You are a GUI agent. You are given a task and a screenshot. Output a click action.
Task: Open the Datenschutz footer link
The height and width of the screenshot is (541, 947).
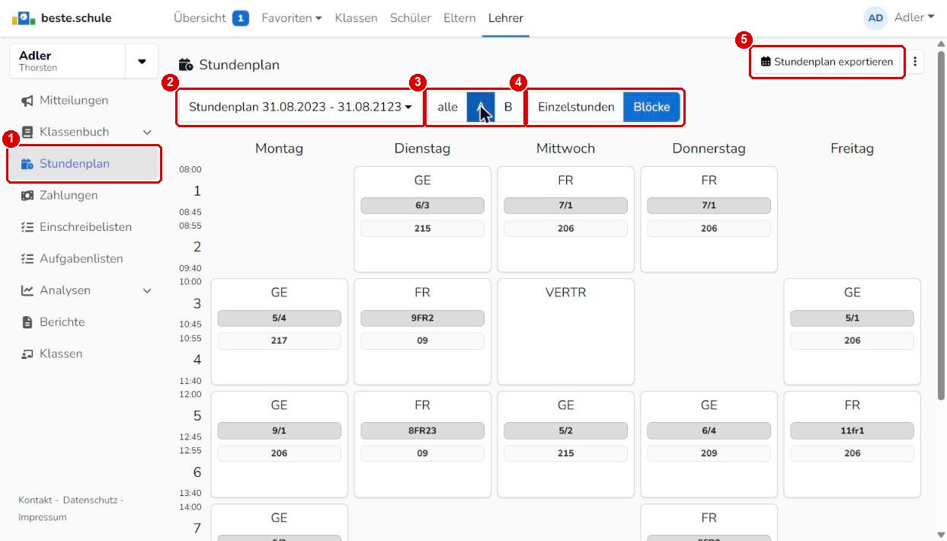[x=90, y=501]
